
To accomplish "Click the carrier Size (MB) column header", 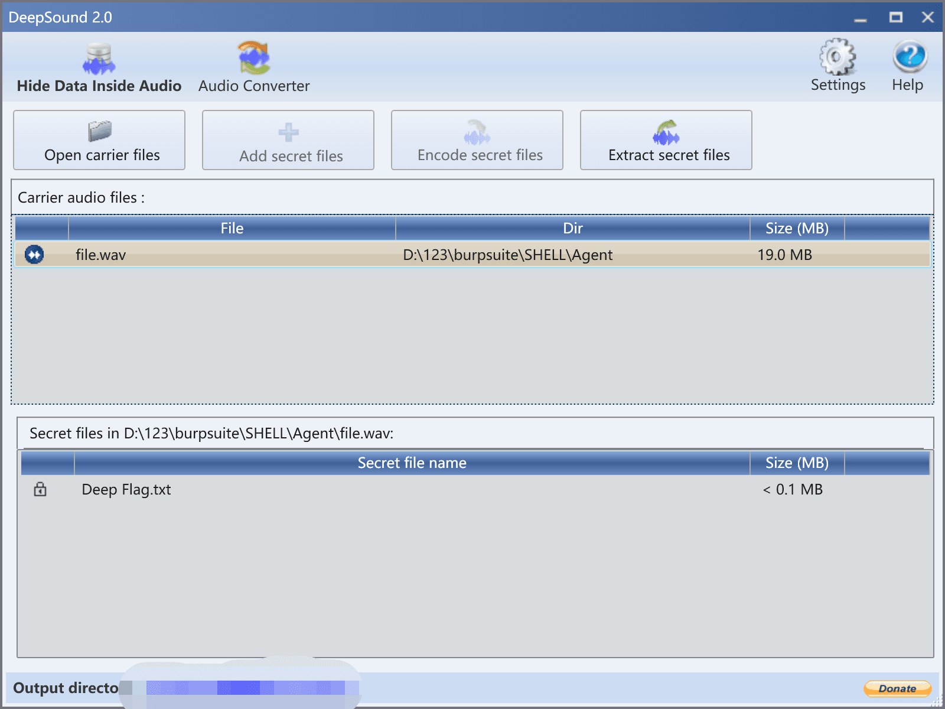I will pyautogui.click(x=797, y=229).
